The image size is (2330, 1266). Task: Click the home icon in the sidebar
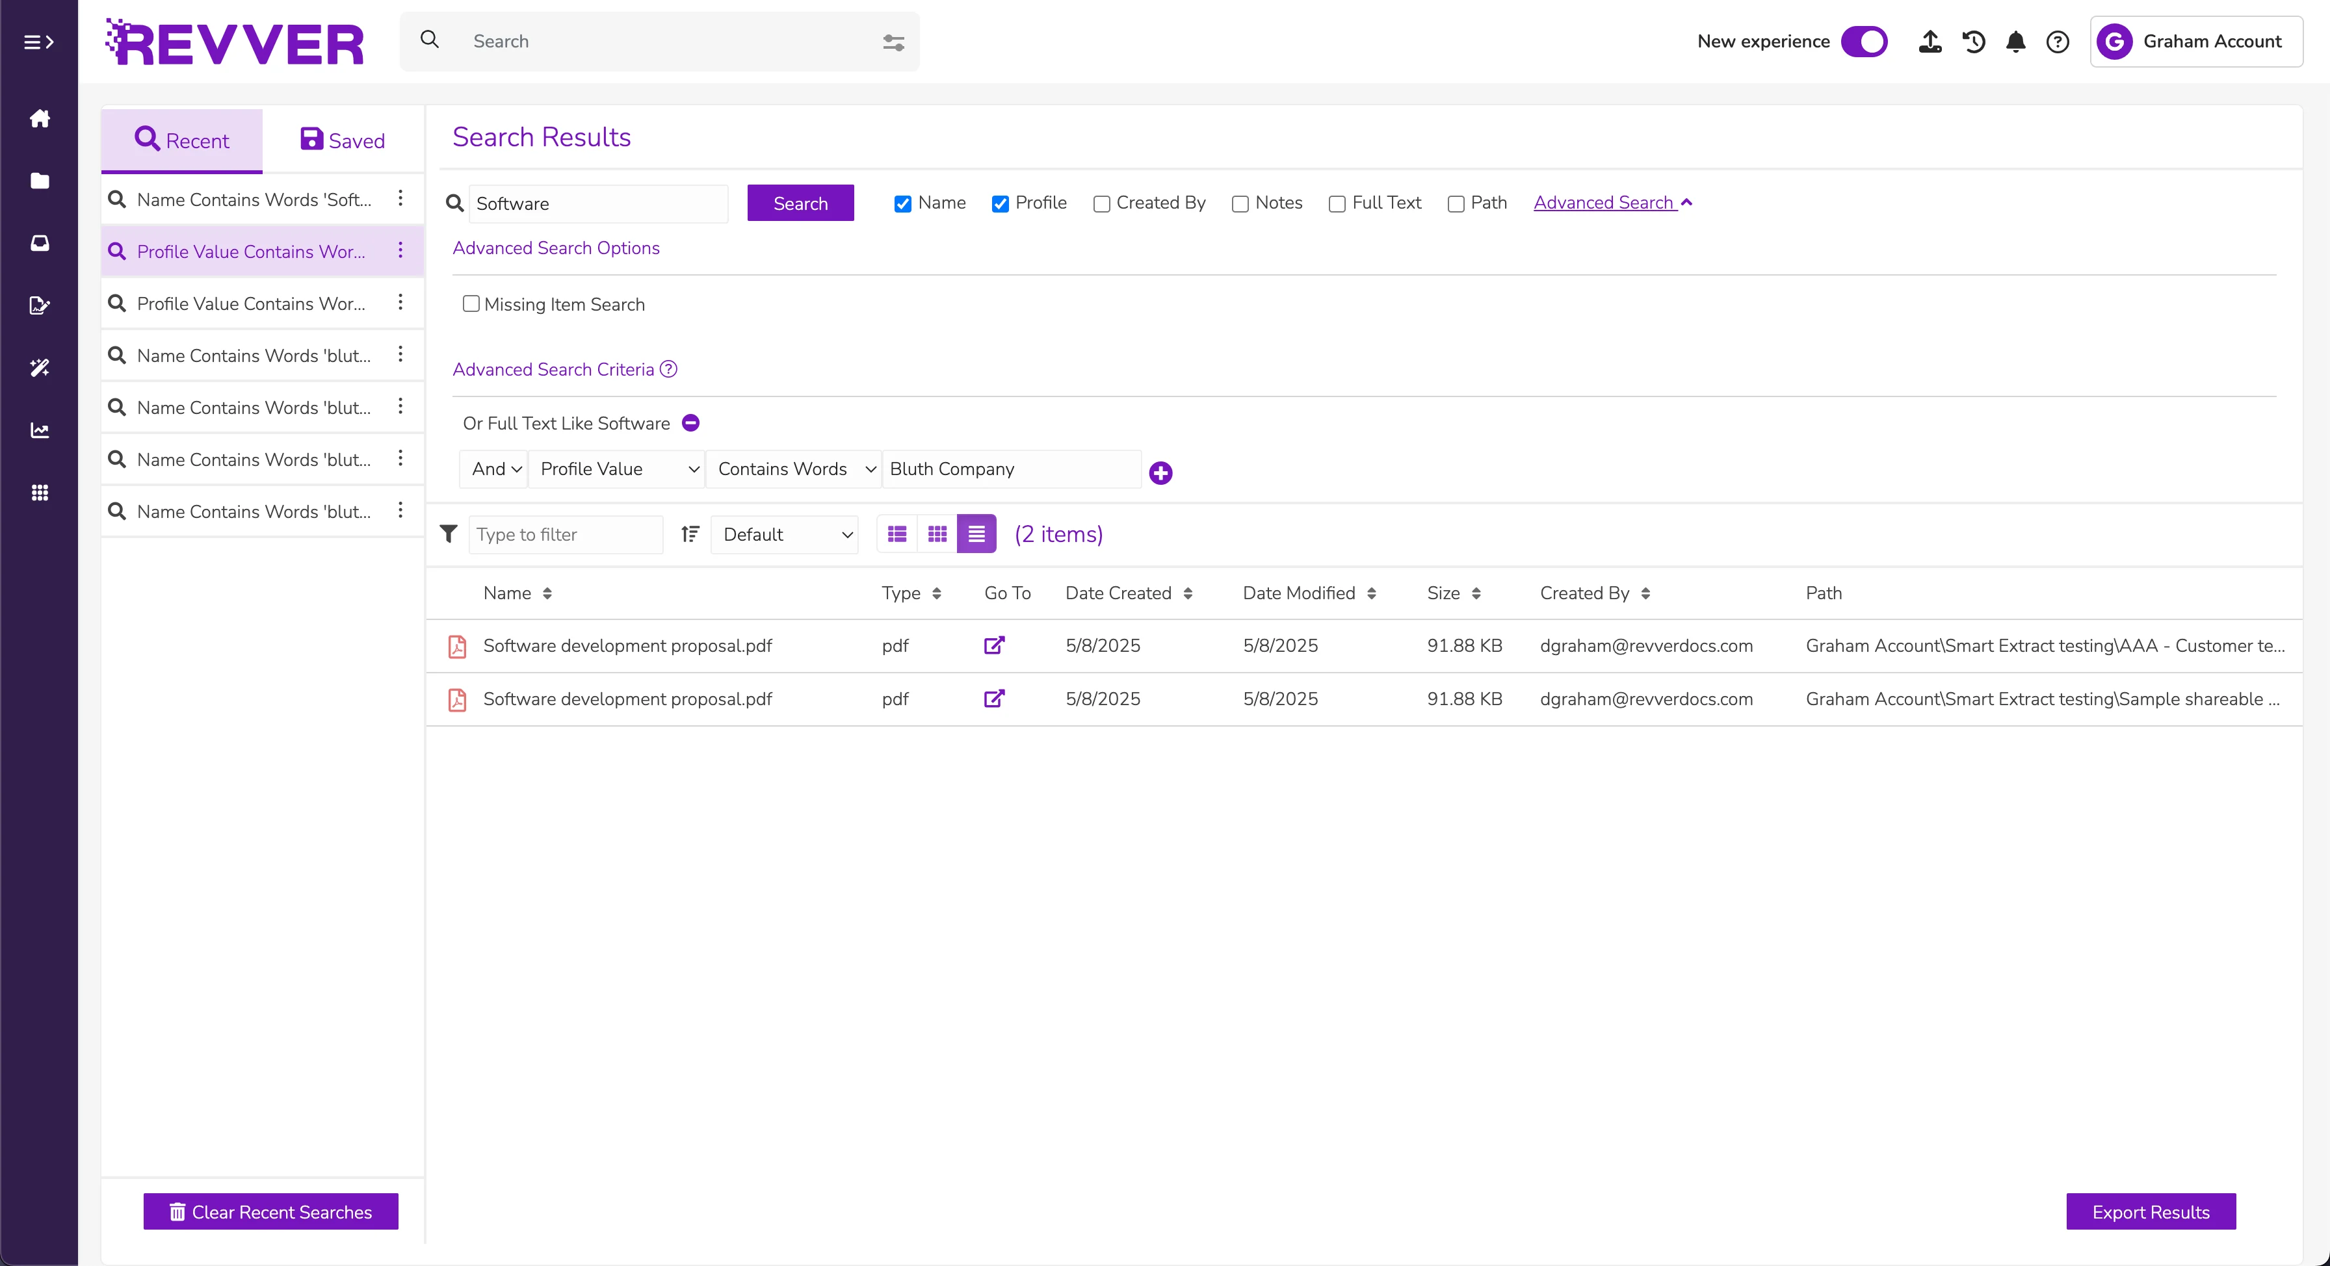pos(39,118)
